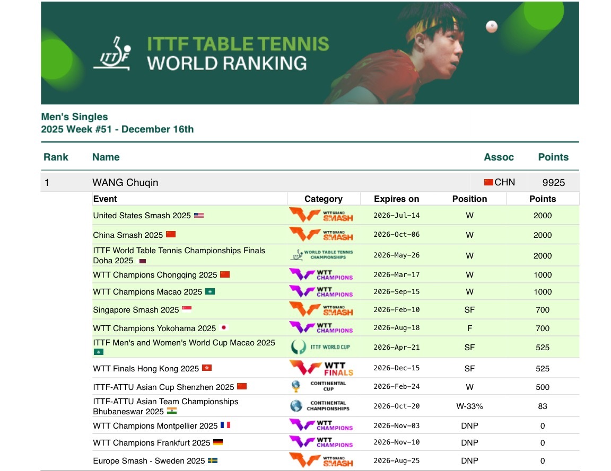The height and width of the screenshot is (471, 611).
Task: Click the ITTF World Cup category logo
Action: [x=320, y=347]
